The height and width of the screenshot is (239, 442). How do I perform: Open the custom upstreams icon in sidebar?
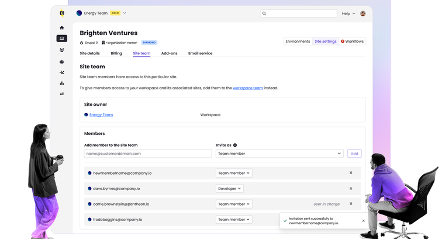click(62, 72)
